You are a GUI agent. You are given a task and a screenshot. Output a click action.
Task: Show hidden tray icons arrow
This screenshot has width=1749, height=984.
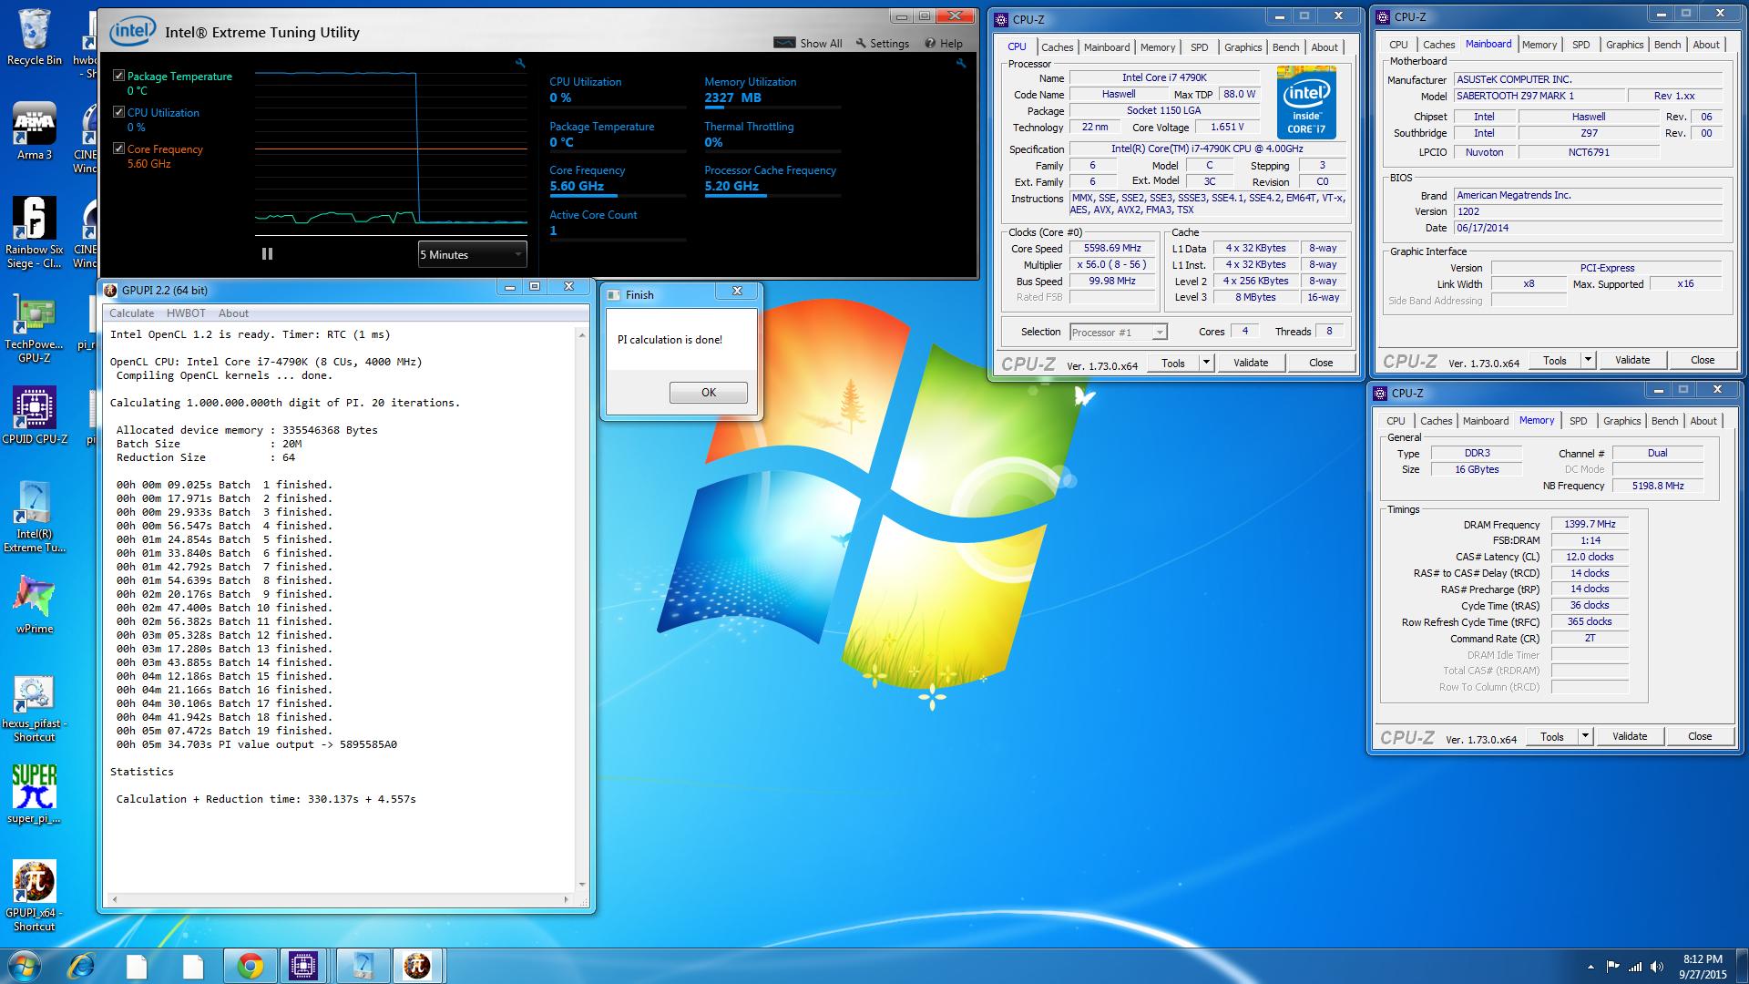tap(1590, 967)
